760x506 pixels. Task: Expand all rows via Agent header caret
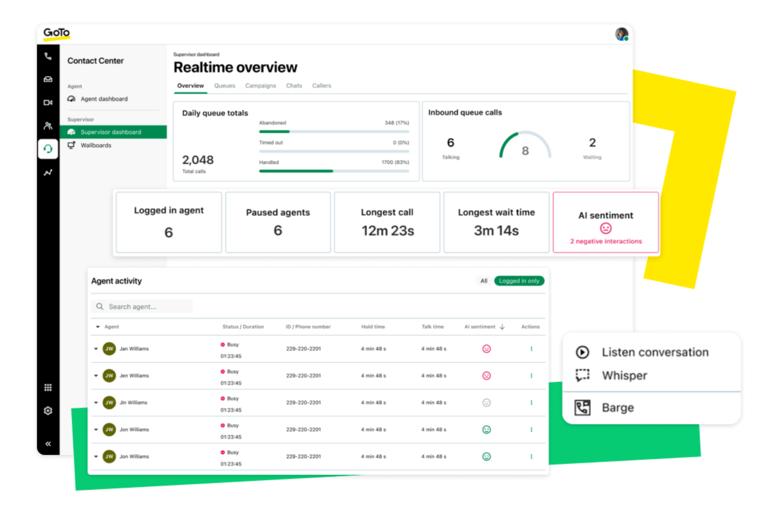tap(98, 327)
